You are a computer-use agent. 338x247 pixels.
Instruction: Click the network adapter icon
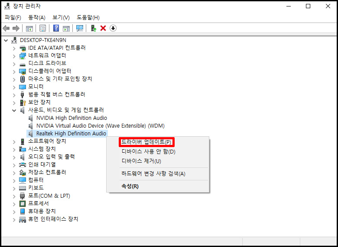pyautogui.click(x=23, y=56)
